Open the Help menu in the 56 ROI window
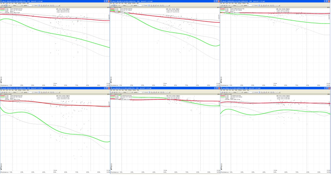Screen dimensions: 331x176 137,3
